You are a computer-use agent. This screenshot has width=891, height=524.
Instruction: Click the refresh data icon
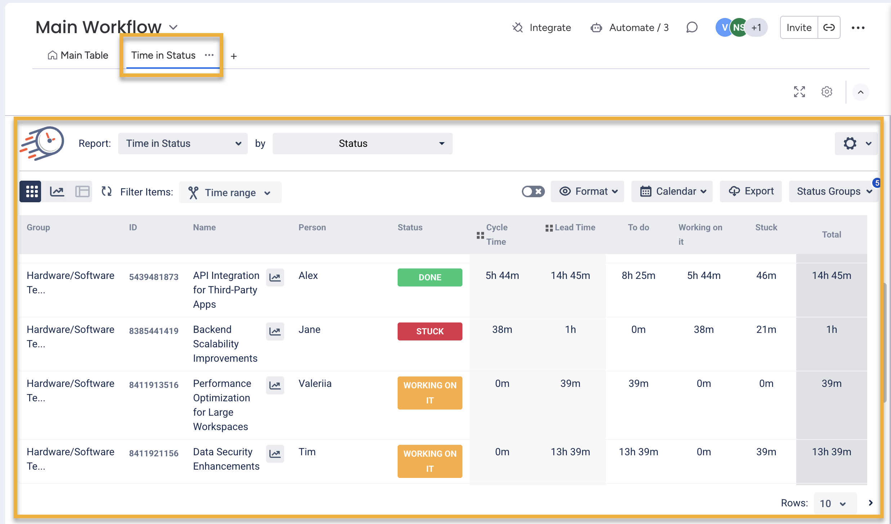pyautogui.click(x=107, y=191)
